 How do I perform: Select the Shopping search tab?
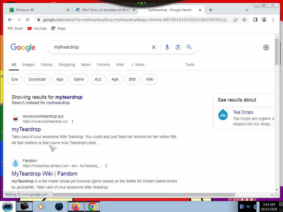tap(67, 65)
